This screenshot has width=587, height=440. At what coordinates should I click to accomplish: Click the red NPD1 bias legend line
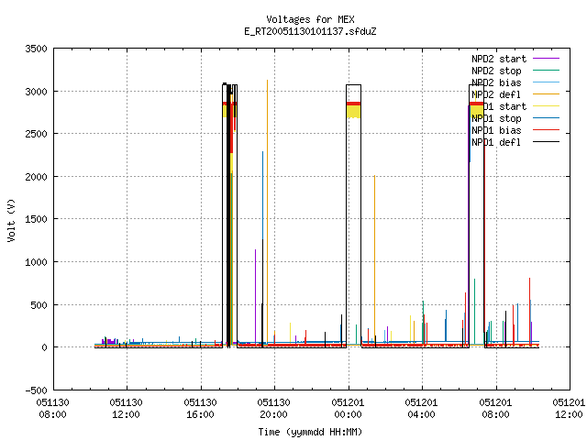546,130
